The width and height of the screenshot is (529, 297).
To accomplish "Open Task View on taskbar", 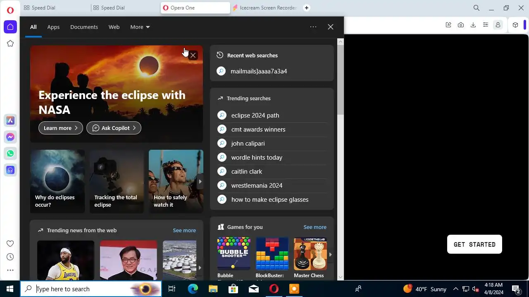I will 172,289.
